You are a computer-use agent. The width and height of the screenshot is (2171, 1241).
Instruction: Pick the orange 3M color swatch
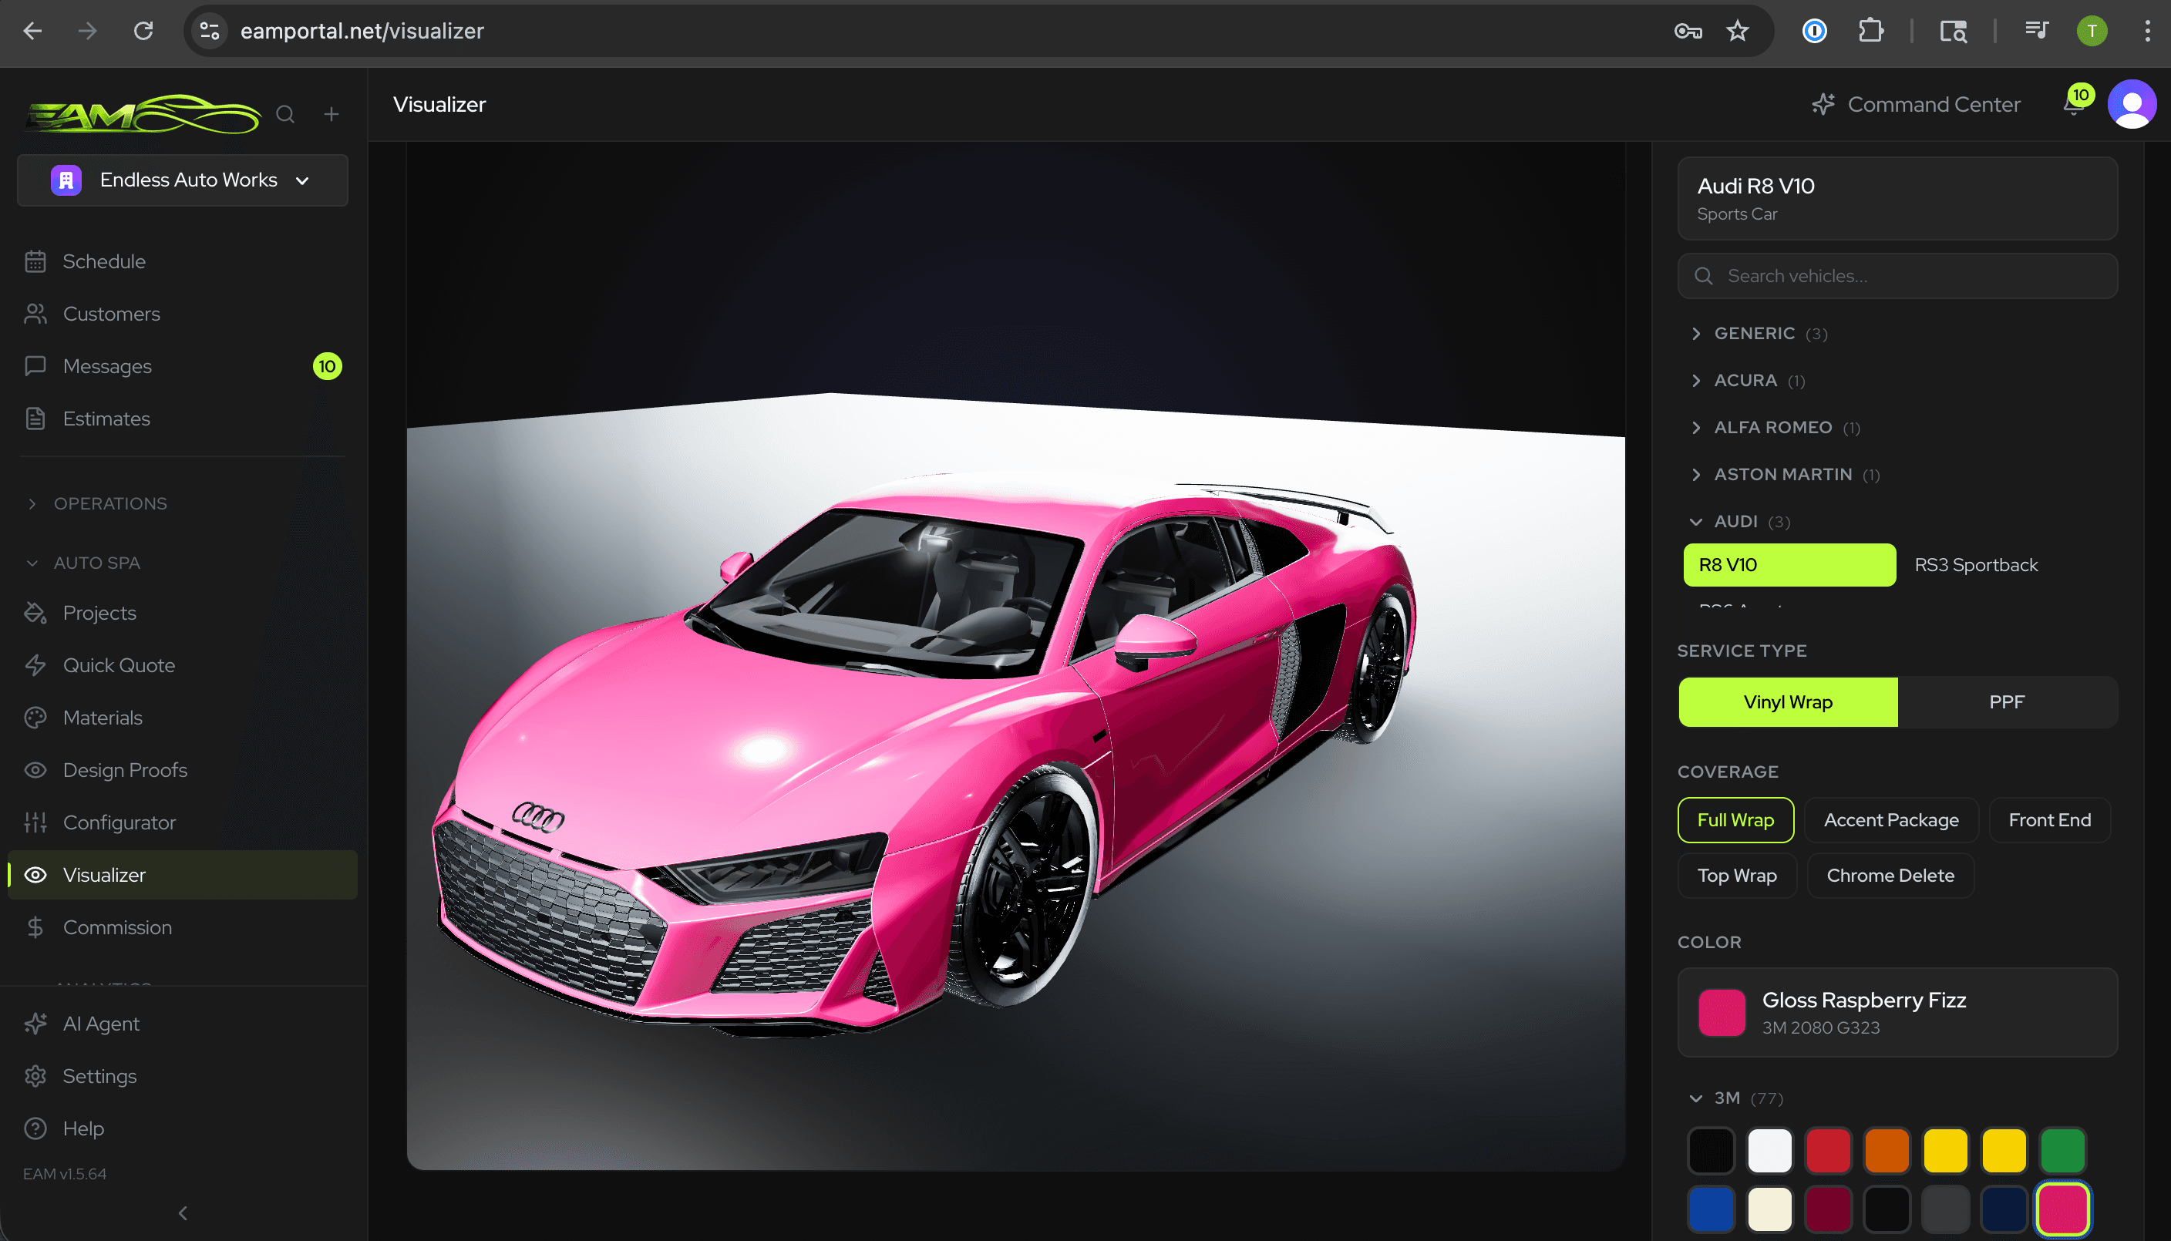point(1887,1151)
